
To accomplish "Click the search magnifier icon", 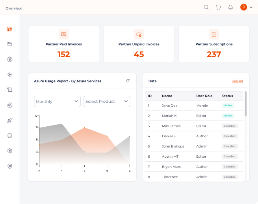I will click(206, 7).
